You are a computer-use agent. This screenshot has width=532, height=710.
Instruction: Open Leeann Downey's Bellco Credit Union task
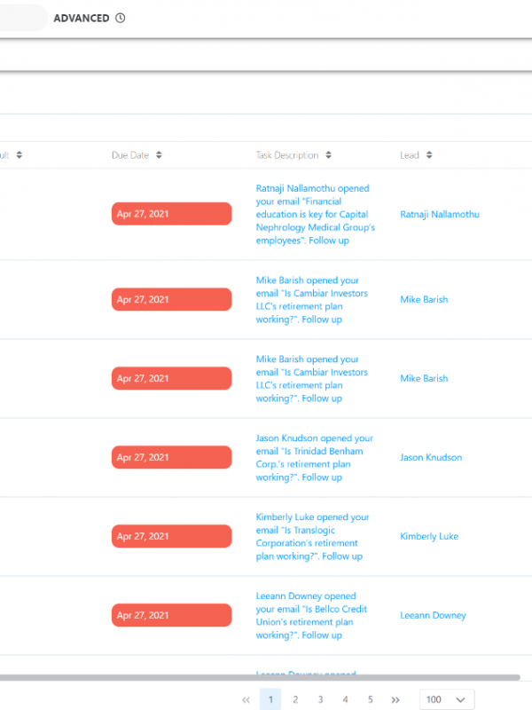tap(310, 615)
